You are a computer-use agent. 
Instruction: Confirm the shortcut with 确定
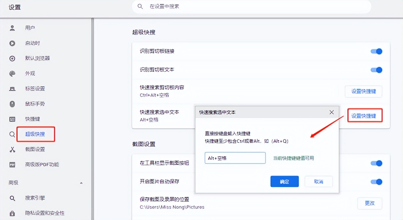pos(284,181)
